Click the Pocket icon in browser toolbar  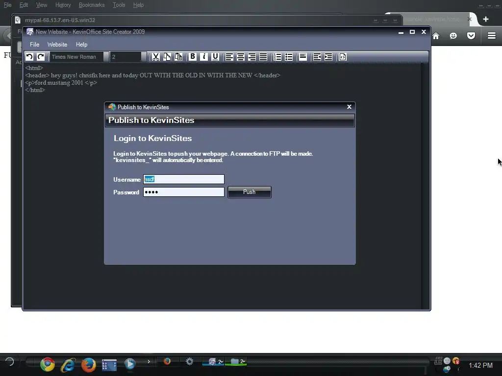pos(471,36)
